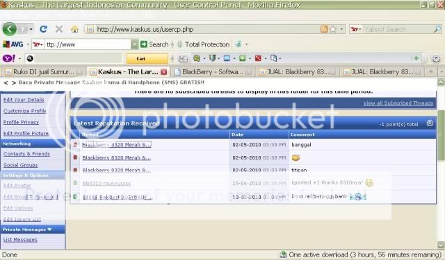Go to the Home page icon
The height and width of the screenshot is (260, 445).
click(74, 29)
